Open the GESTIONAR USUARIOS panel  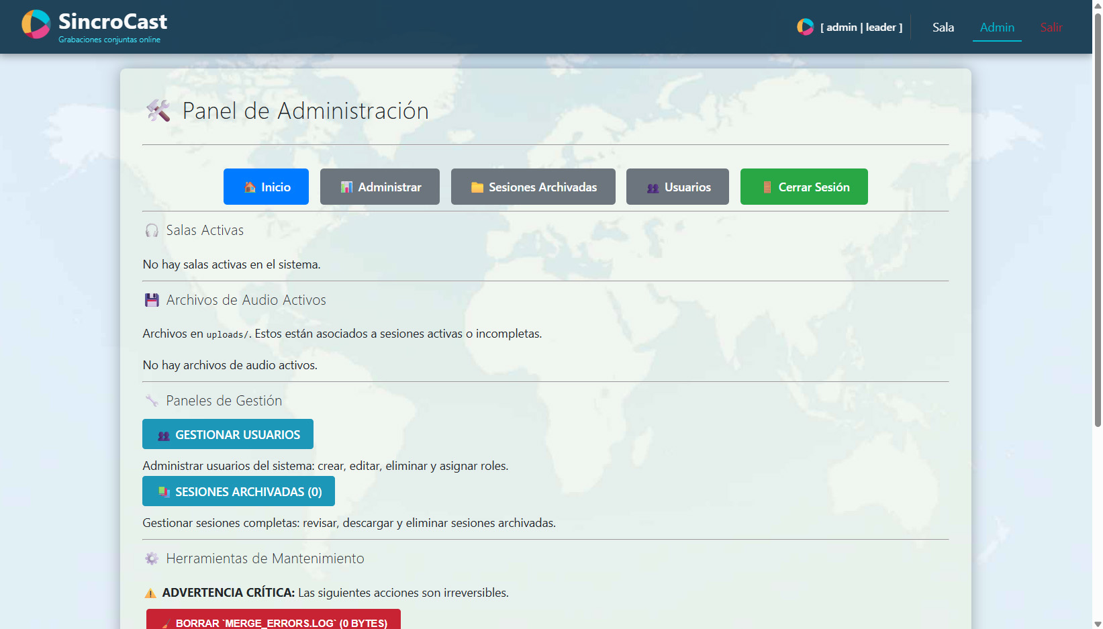point(228,434)
